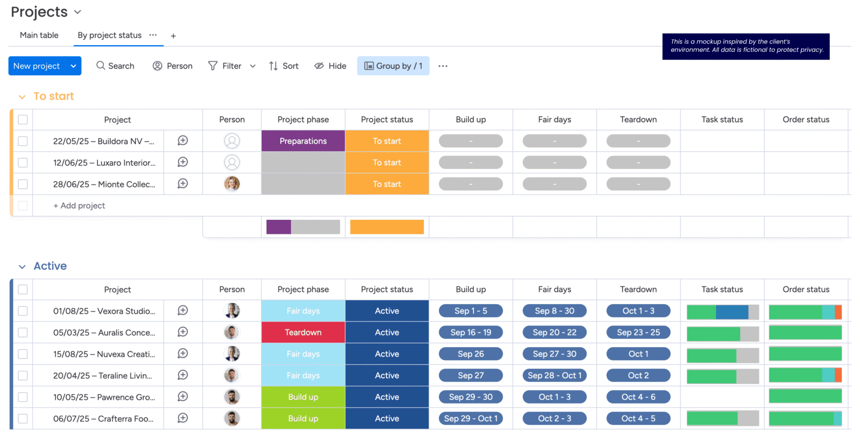Open the Person filter icon
This screenshot has height=430, width=852.
[x=157, y=66]
